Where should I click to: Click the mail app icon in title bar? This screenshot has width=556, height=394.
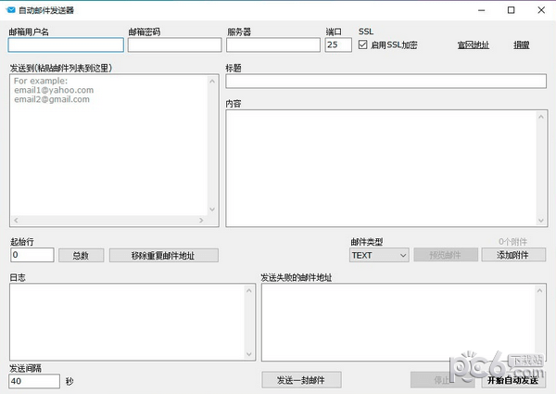pos(11,10)
